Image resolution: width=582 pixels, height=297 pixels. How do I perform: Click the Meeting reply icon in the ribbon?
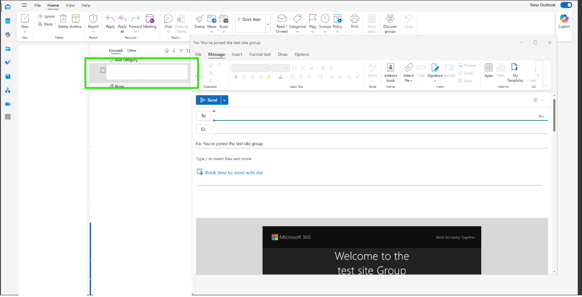coord(150,21)
